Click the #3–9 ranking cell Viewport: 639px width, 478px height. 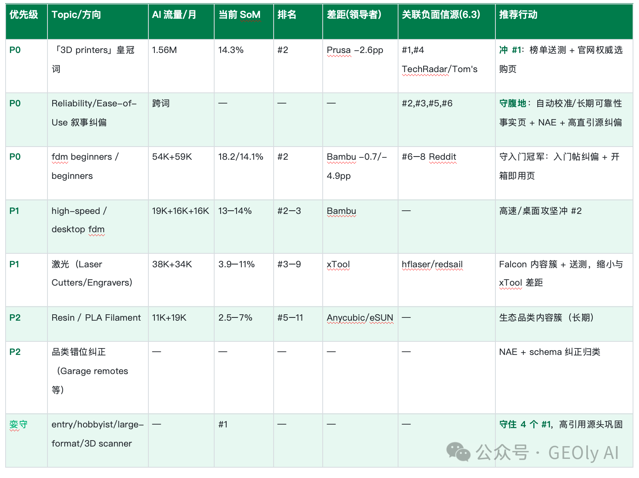298,280
